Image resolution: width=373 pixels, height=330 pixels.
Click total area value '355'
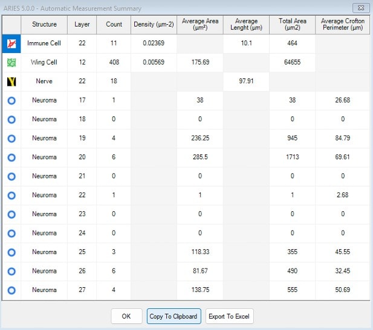[x=293, y=252]
